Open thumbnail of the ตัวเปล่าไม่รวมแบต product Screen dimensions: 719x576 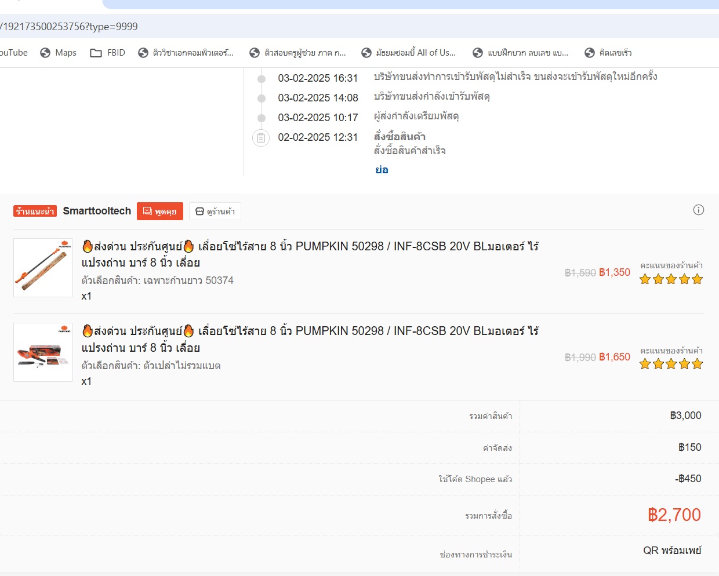coord(43,352)
